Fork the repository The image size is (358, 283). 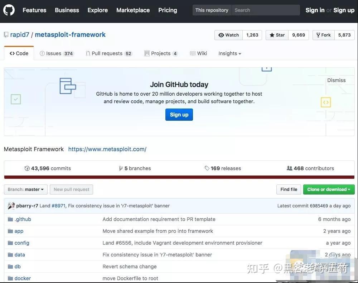[324, 35]
